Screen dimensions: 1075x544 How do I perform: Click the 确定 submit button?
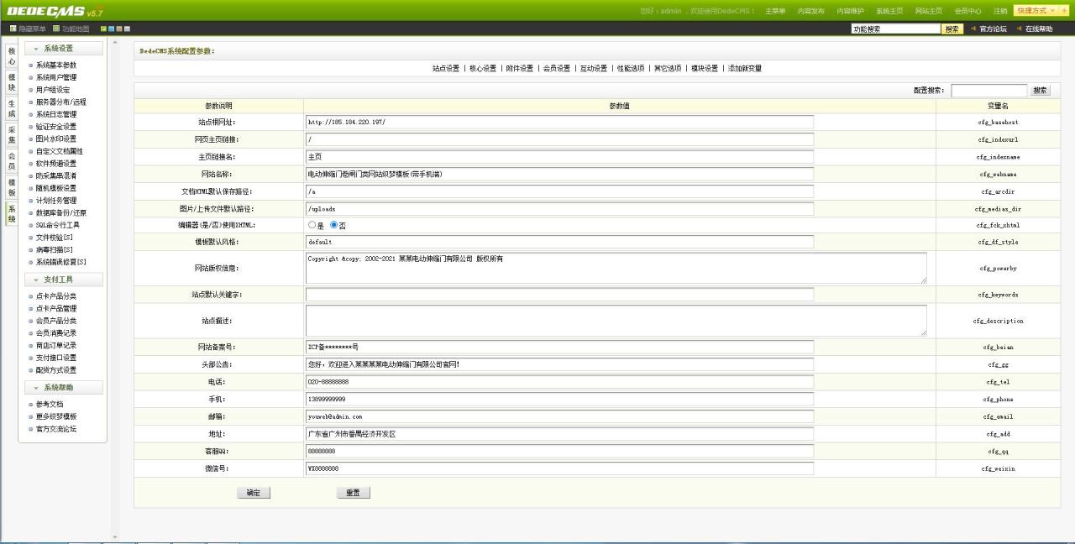click(x=254, y=493)
